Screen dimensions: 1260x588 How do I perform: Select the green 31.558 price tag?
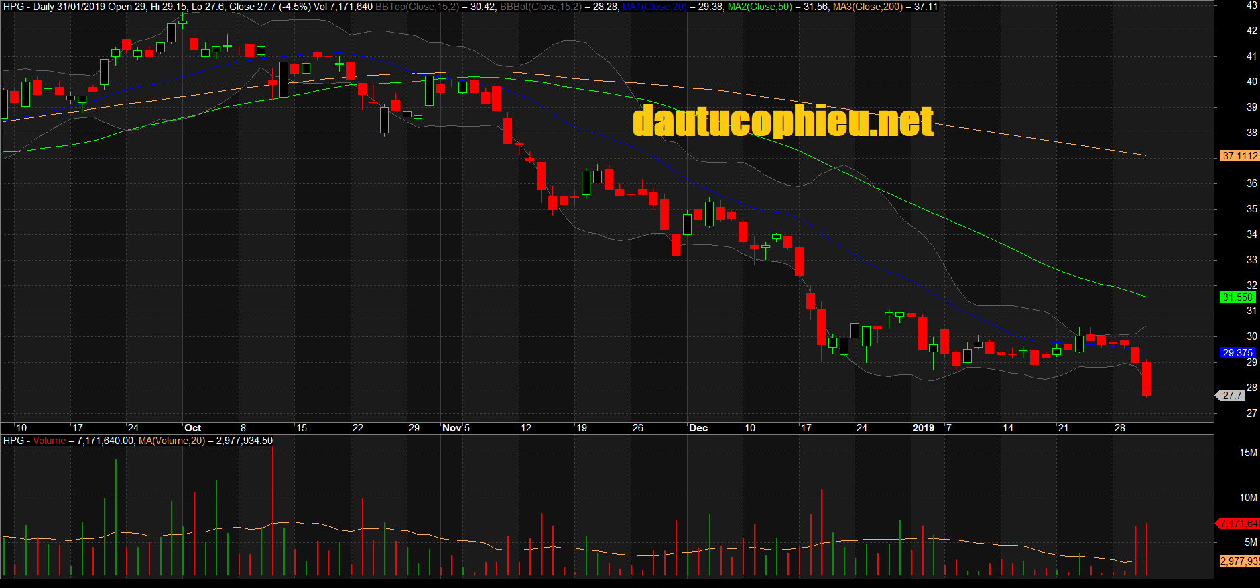1237,297
